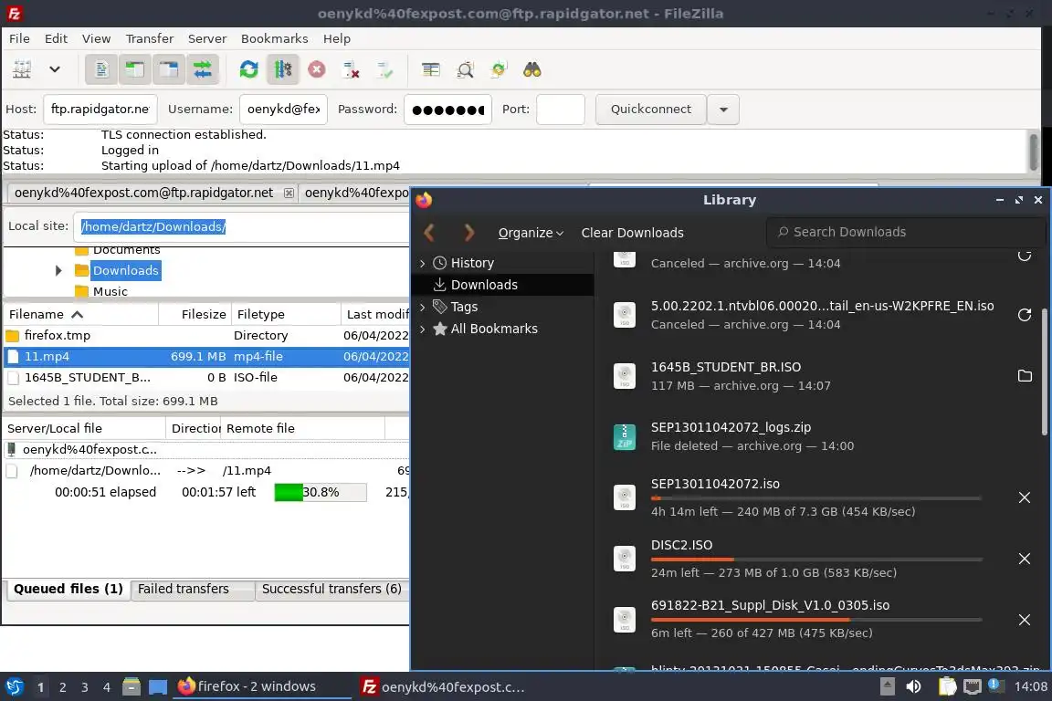Viewport: 1052px width, 701px height.
Task: Cancel the current operation red icon
Action: pyautogui.click(x=317, y=69)
